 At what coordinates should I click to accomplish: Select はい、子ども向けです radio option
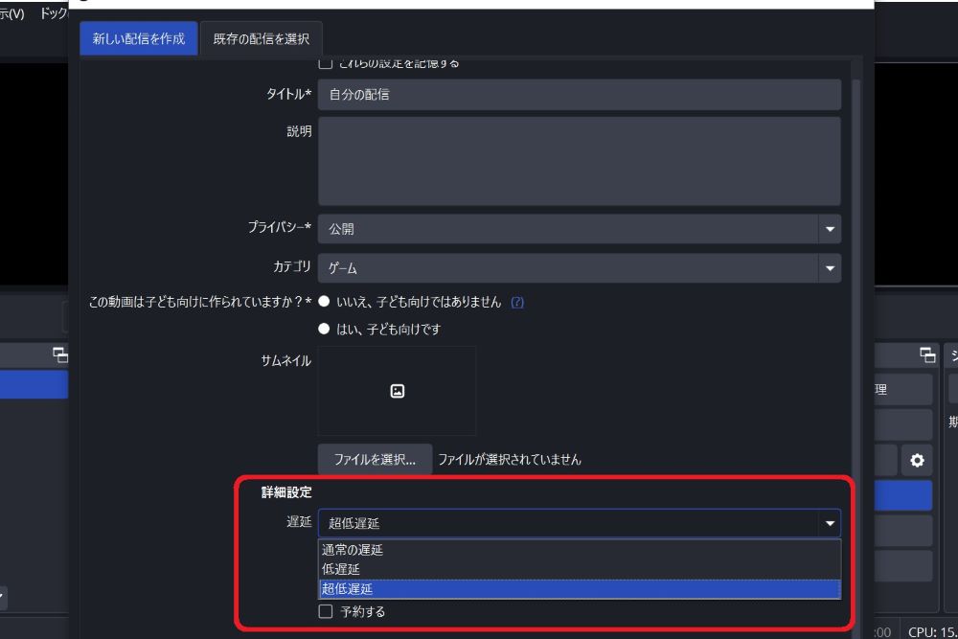click(x=325, y=329)
